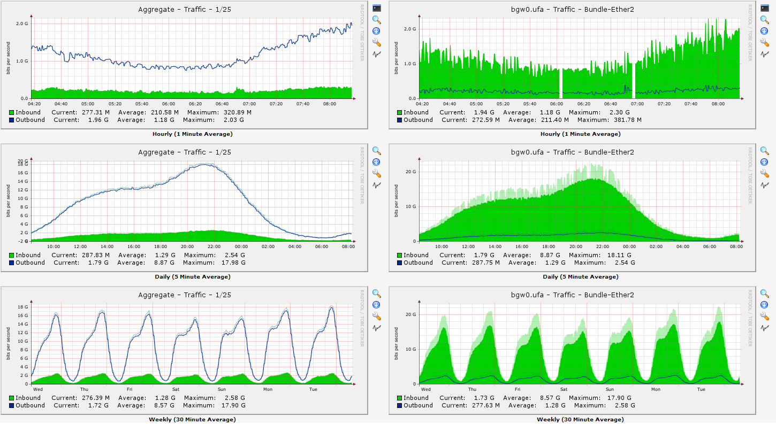Open terminal icon beside Aggregate hourly graph
The height and width of the screenshot is (424, 776).
pos(377,8)
